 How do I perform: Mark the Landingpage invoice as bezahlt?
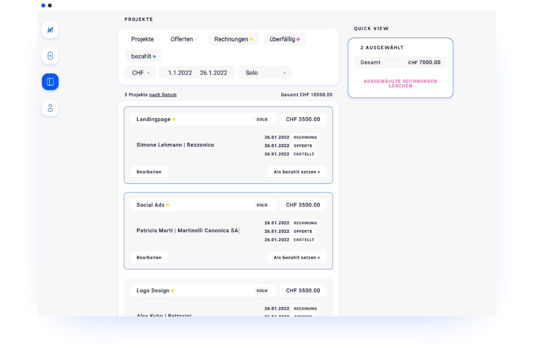click(296, 172)
